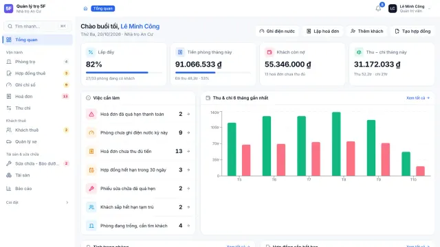Open arrow for Phòng chưa ghi điện nước
This screenshot has height=247, width=440.
(188, 132)
